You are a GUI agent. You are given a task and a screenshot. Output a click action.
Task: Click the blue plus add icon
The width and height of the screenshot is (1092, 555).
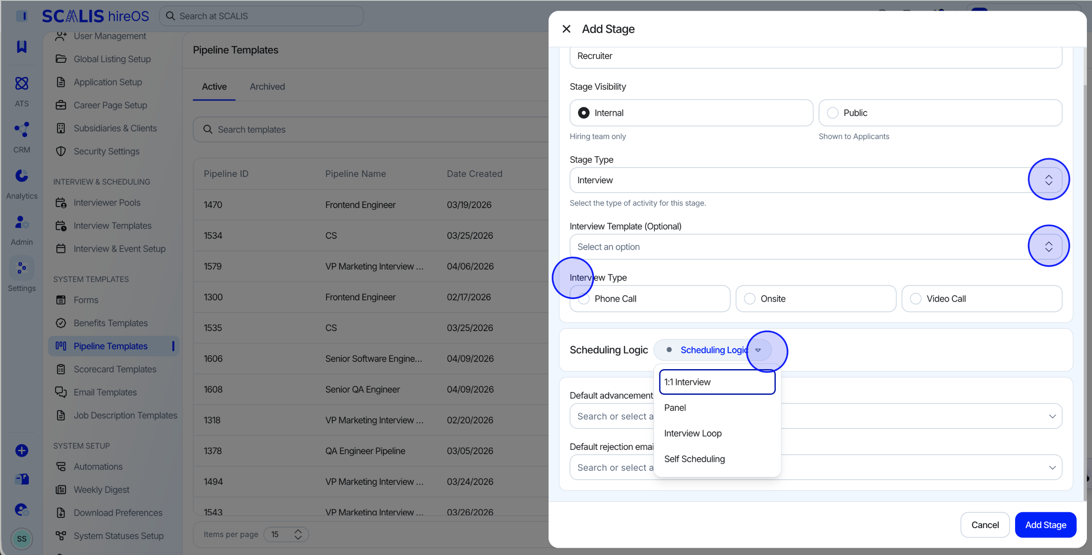point(22,450)
